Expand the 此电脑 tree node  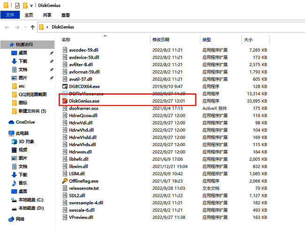pos(5,133)
